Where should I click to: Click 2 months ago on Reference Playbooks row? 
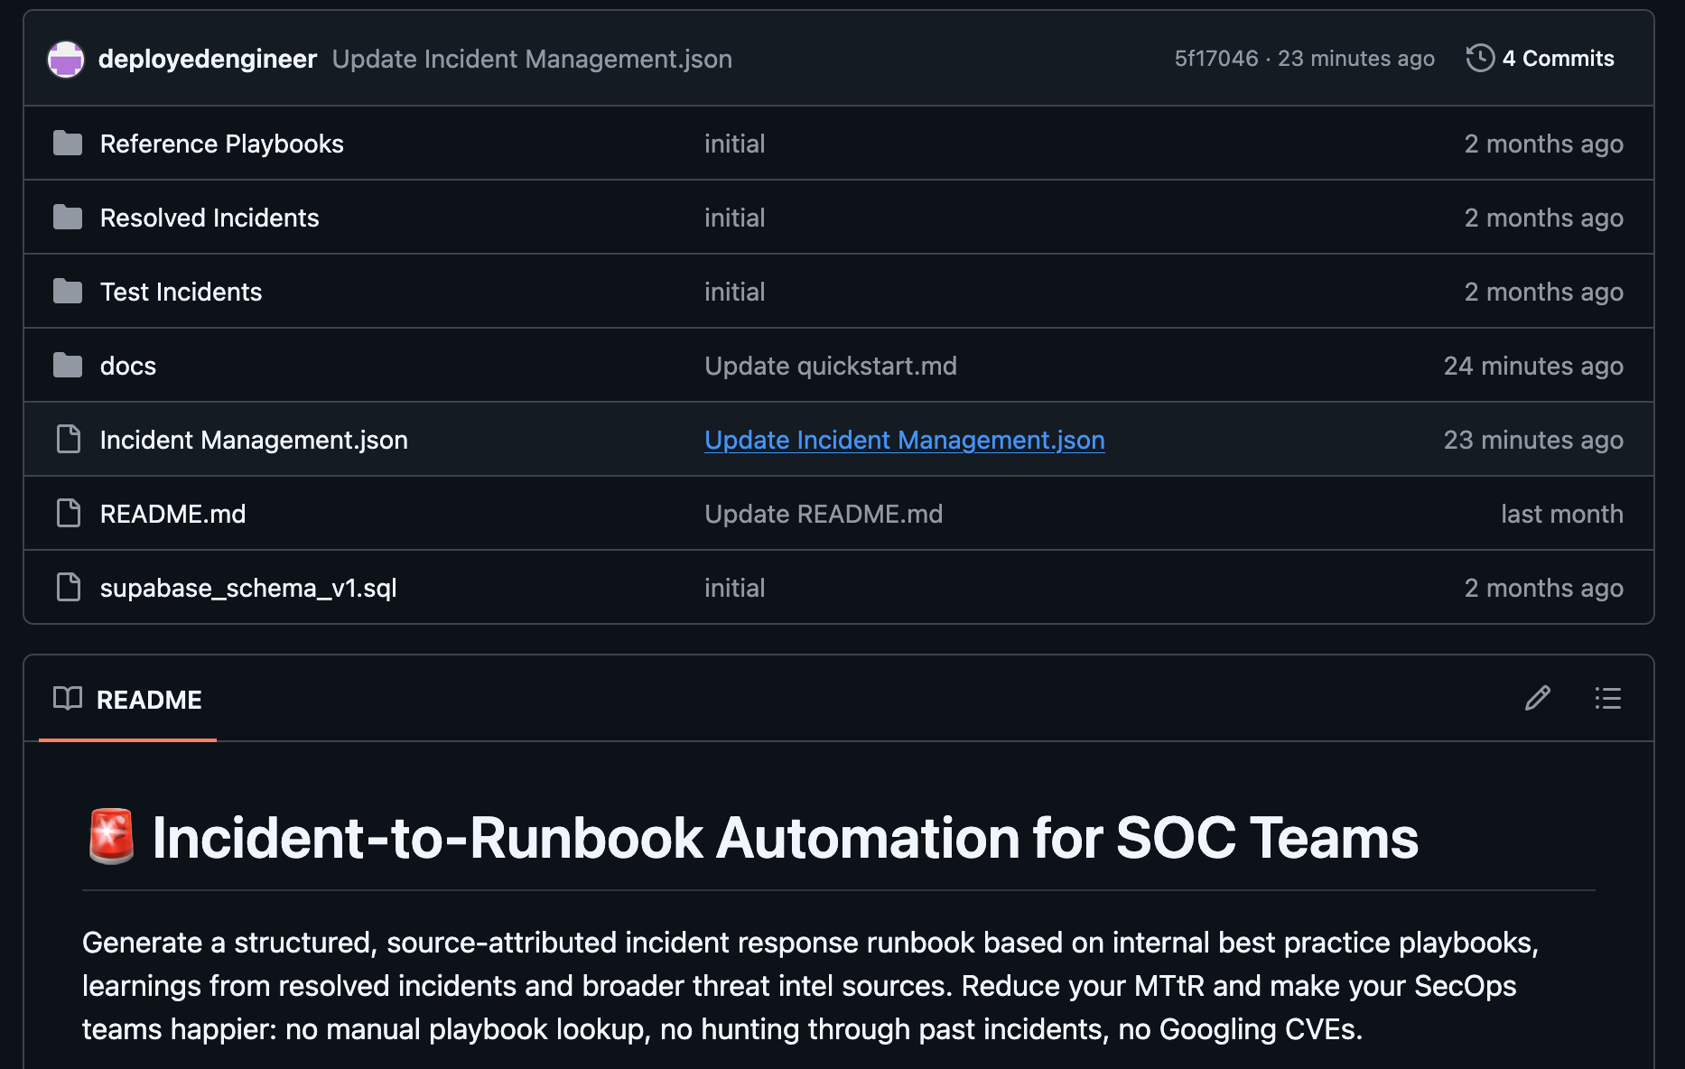[1544, 144]
